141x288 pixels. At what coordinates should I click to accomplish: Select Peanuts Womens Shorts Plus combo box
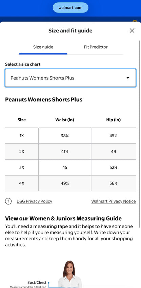[x=70, y=78]
